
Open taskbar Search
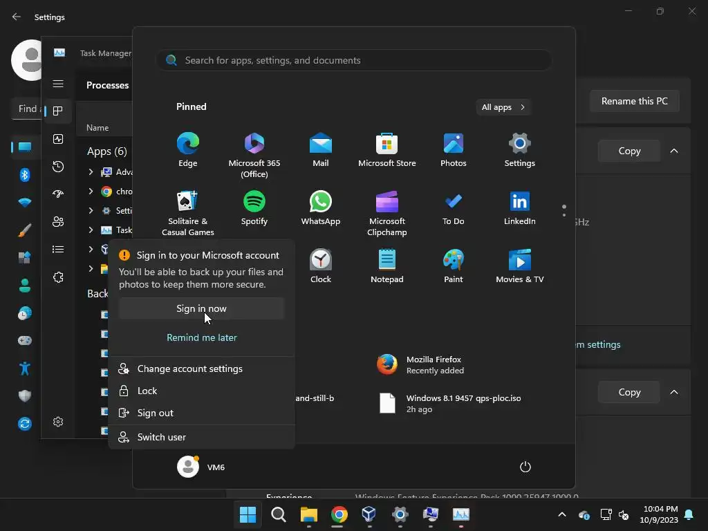pos(278,514)
